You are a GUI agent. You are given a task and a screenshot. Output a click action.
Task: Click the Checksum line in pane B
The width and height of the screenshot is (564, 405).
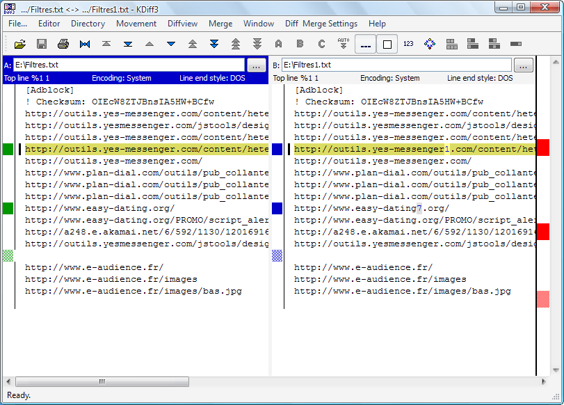coord(389,102)
